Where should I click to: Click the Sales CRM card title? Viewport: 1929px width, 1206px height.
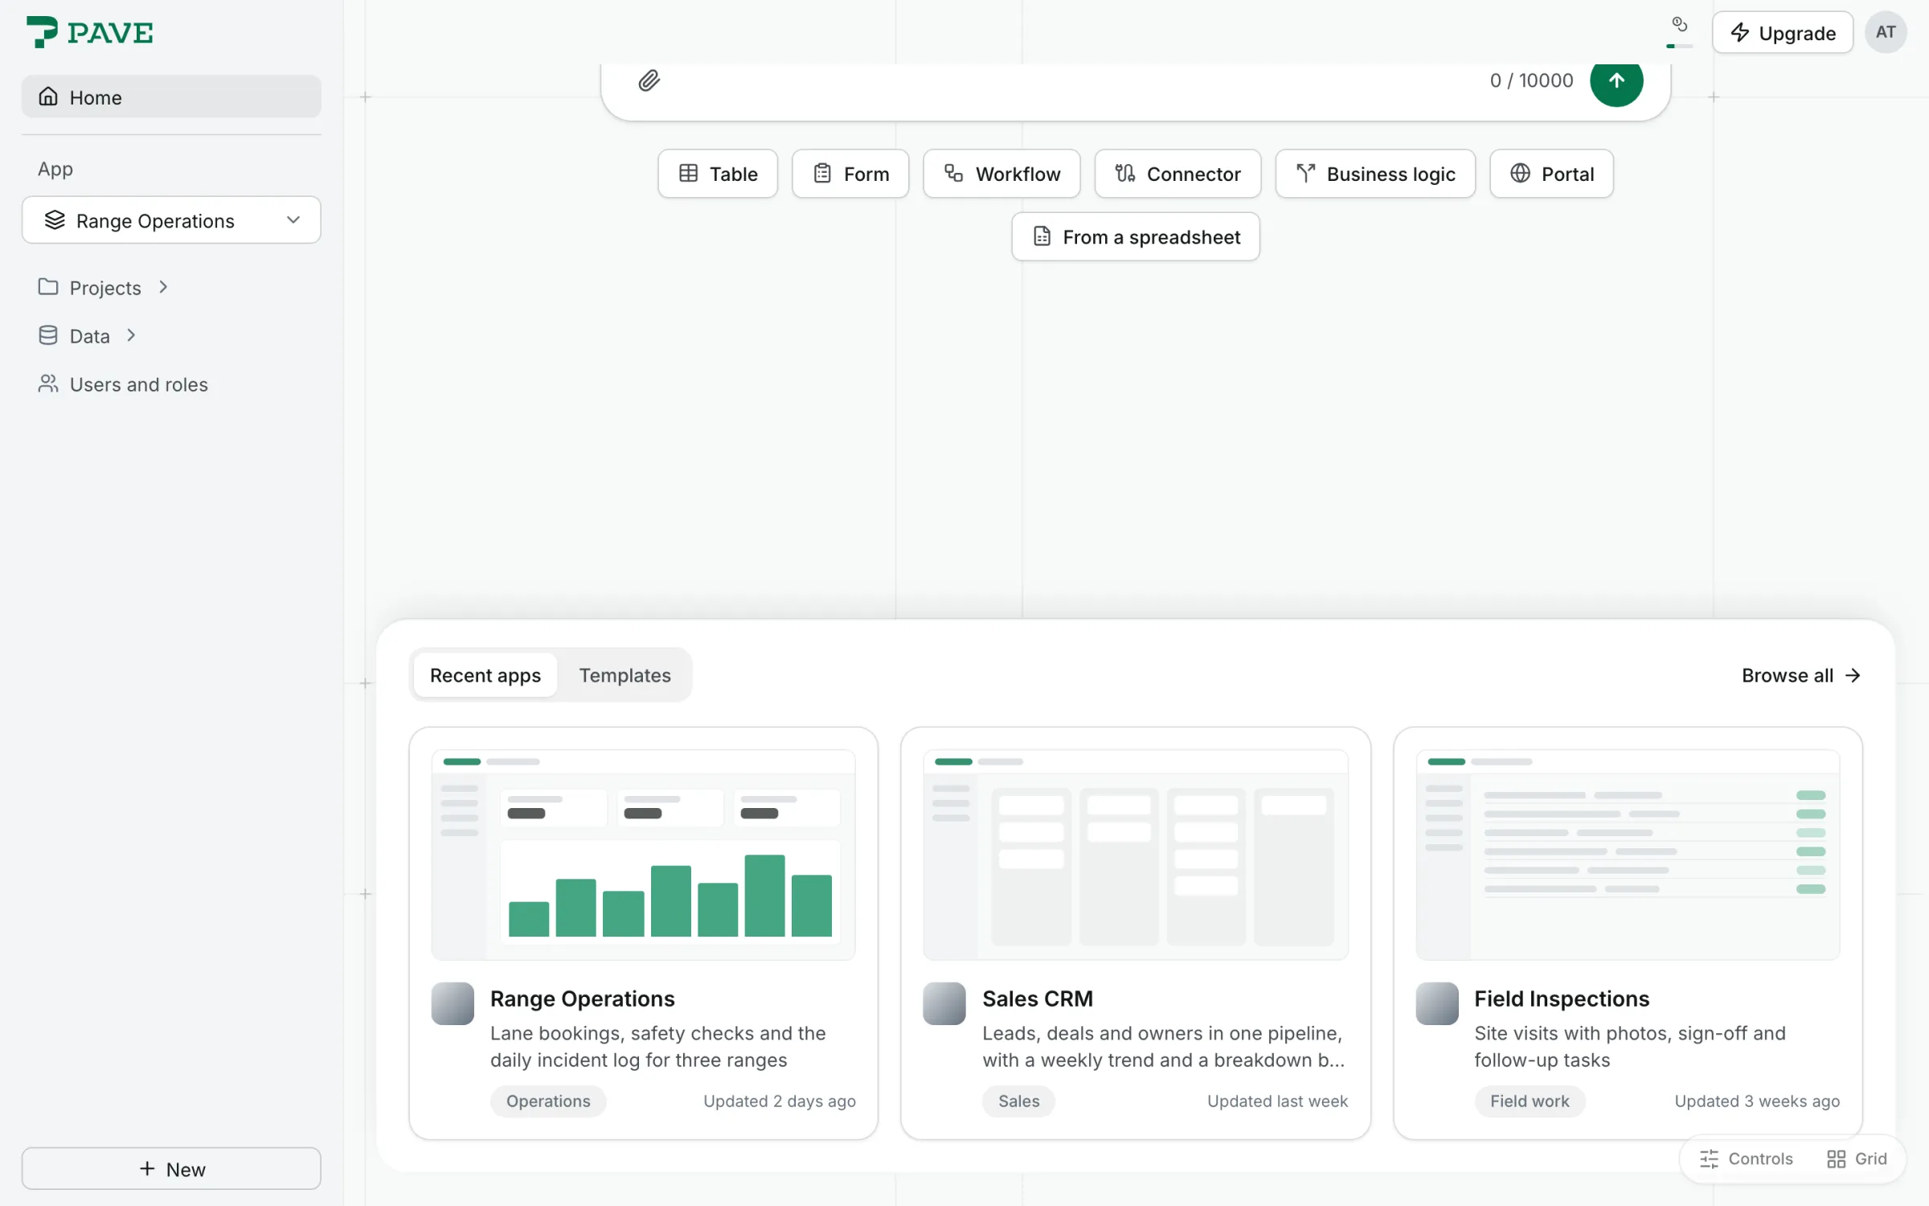point(1038,999)
